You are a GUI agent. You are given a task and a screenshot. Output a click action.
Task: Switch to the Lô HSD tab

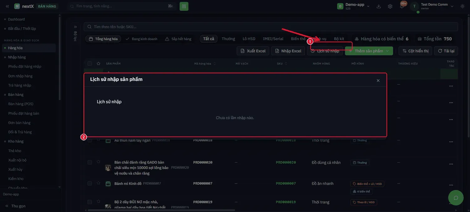pos(249,39)
